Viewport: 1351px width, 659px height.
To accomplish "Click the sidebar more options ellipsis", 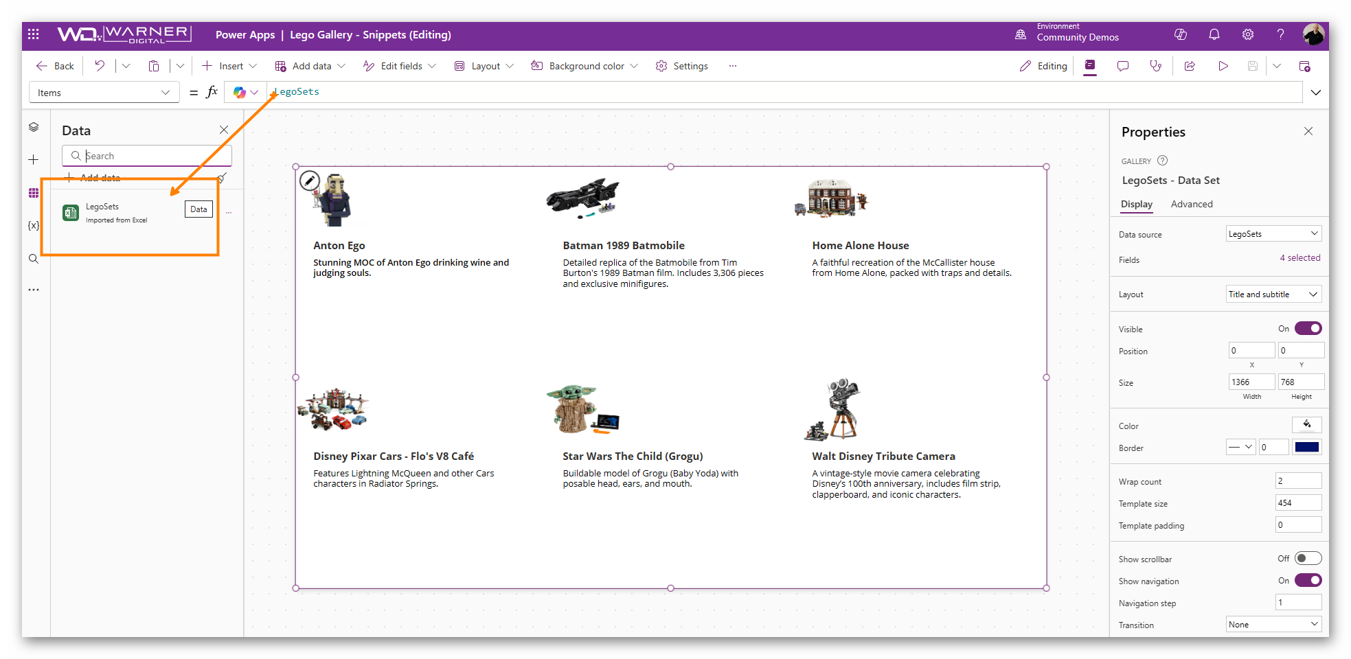I will (x=34, y=290).
